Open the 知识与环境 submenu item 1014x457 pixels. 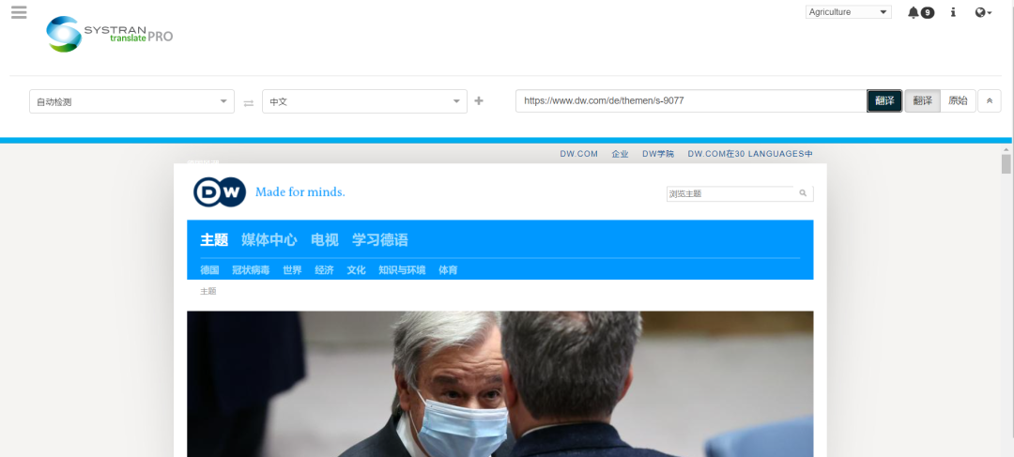click(x=402, y=270)
